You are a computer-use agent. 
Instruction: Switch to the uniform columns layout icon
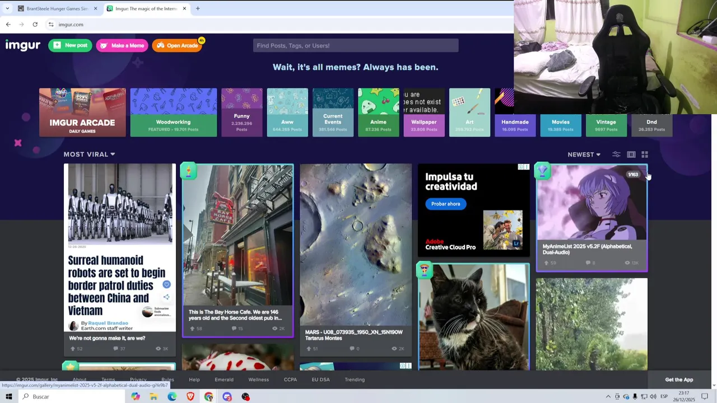pos(631,154)
